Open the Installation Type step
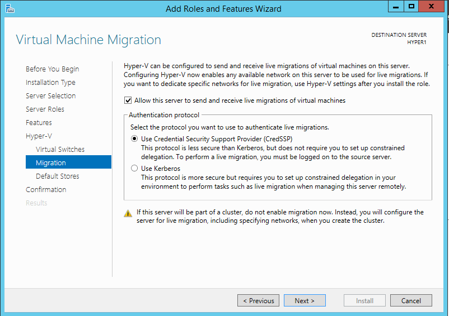 tap(50, 83)
